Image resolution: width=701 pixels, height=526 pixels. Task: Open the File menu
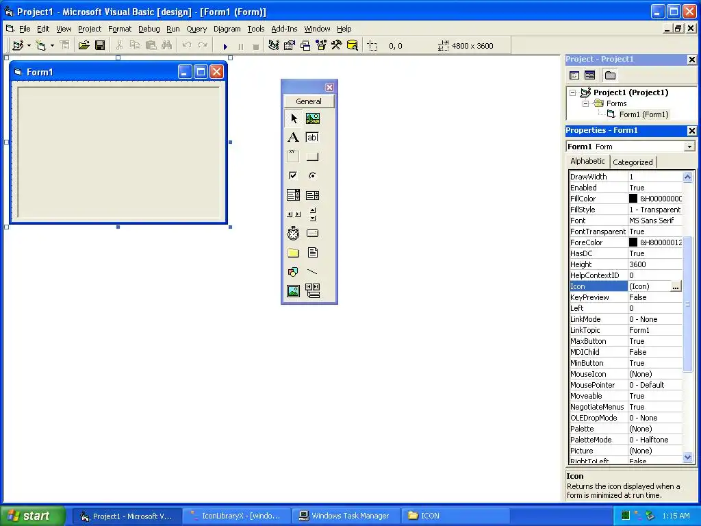pyautogui.click(x=25, y=29)
